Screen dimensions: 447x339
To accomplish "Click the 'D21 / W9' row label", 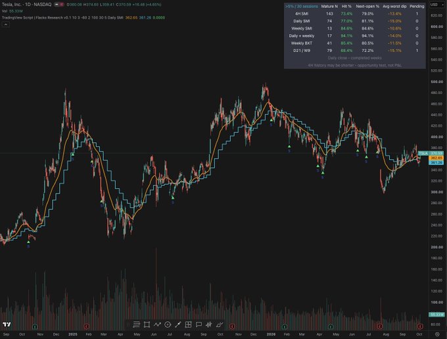I will point(301,51).
